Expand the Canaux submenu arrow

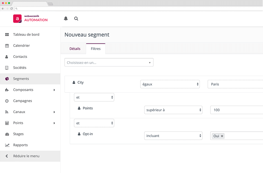tap(54, 112)
